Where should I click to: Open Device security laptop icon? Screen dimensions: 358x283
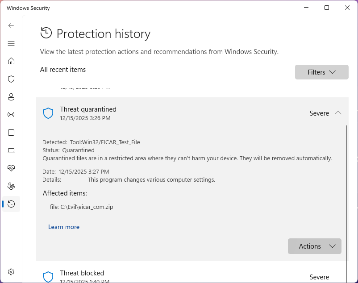(11, 150)
